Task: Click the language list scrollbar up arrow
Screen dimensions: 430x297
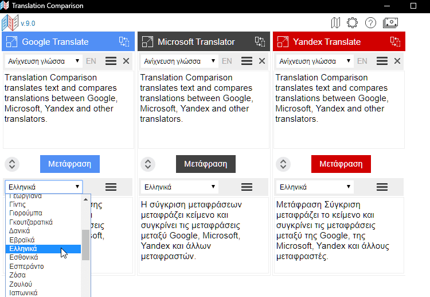Action: pos(85,199)
